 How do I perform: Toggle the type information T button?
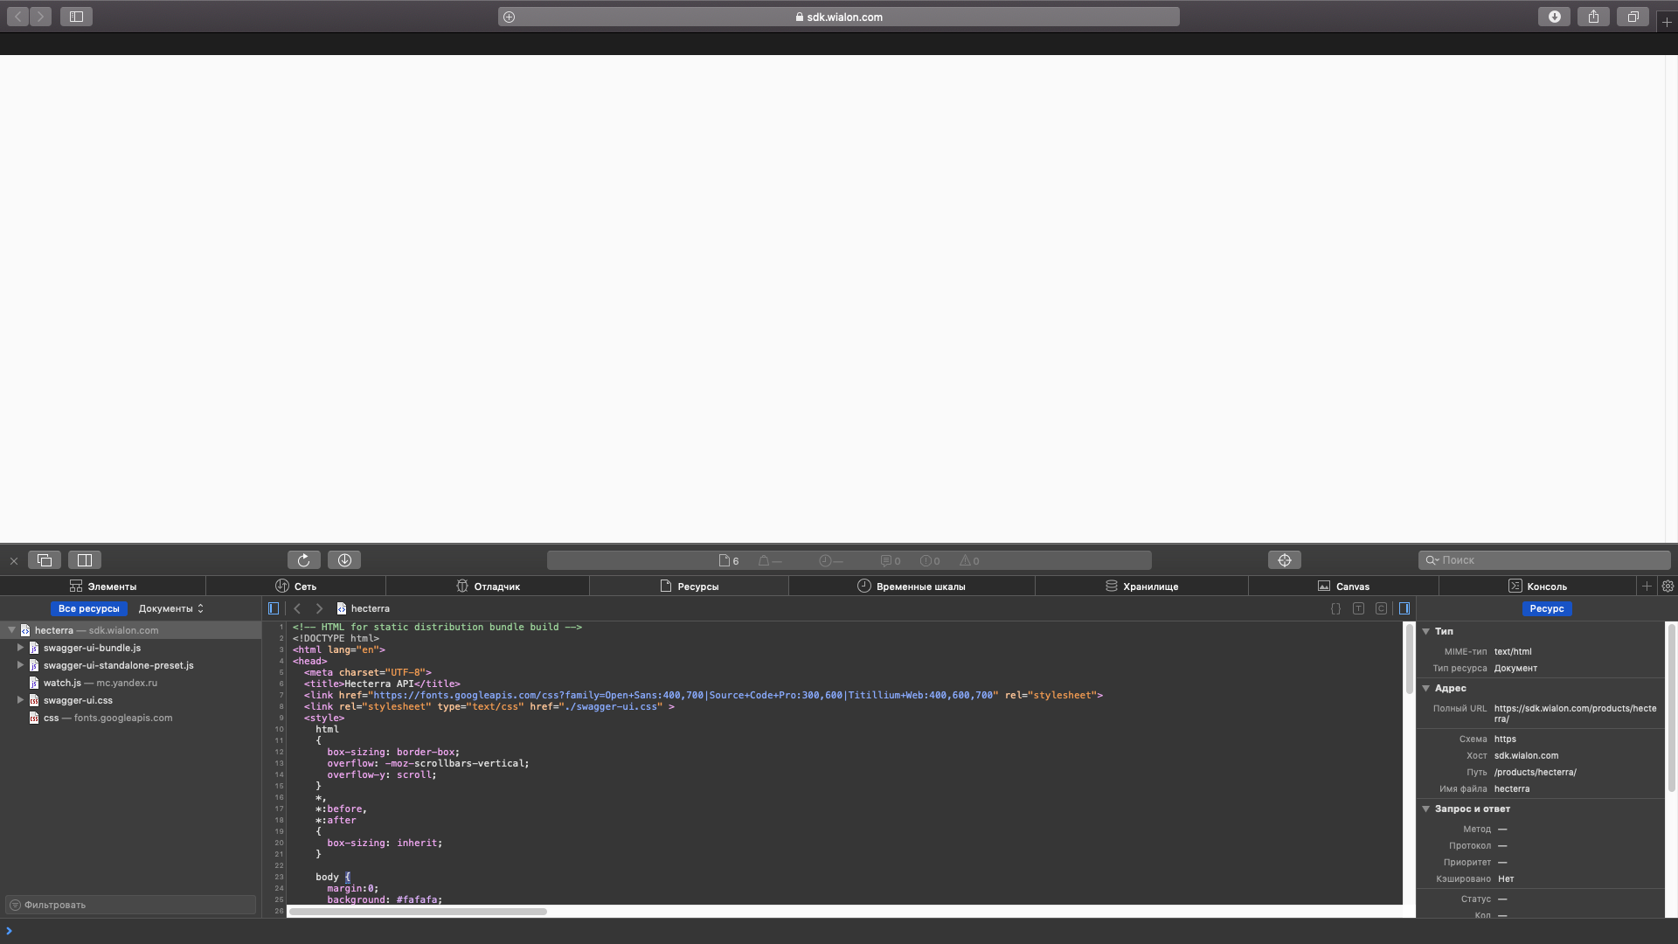point(1358,608)
